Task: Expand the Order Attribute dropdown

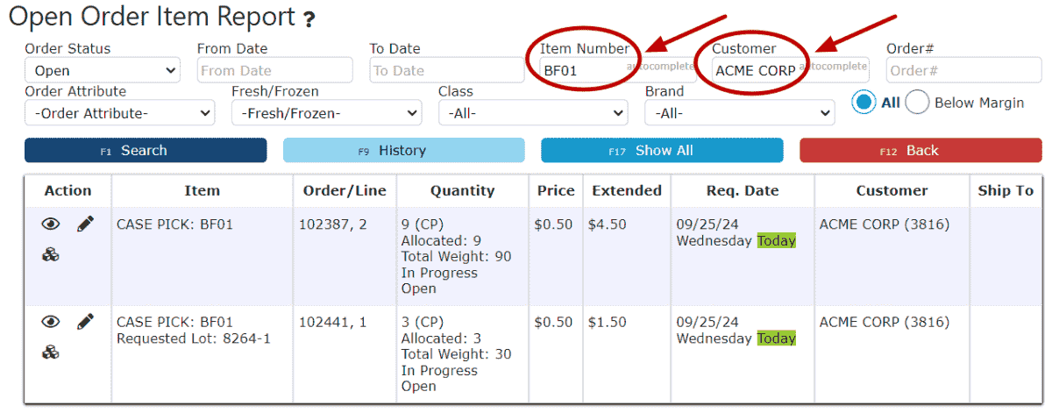Action: [x=120, y=113]
